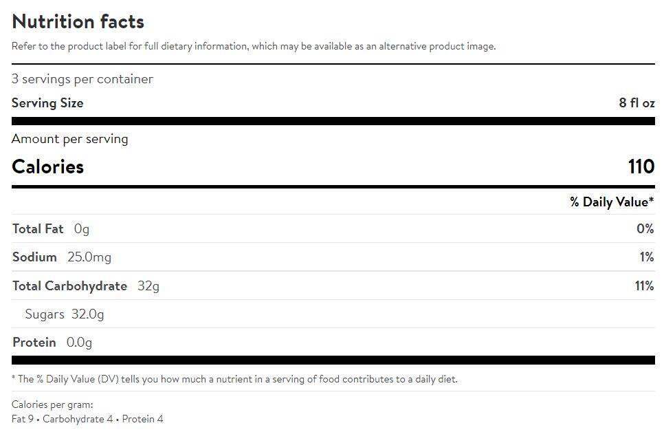Click the Protein row label

tap(34, 343)
